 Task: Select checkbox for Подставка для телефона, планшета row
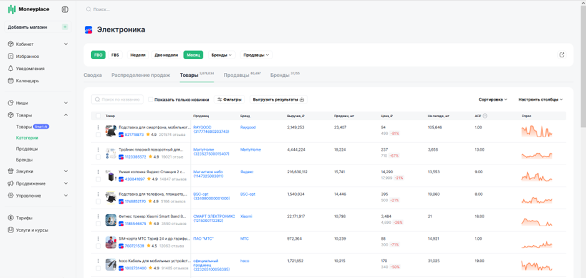[98, 201]
